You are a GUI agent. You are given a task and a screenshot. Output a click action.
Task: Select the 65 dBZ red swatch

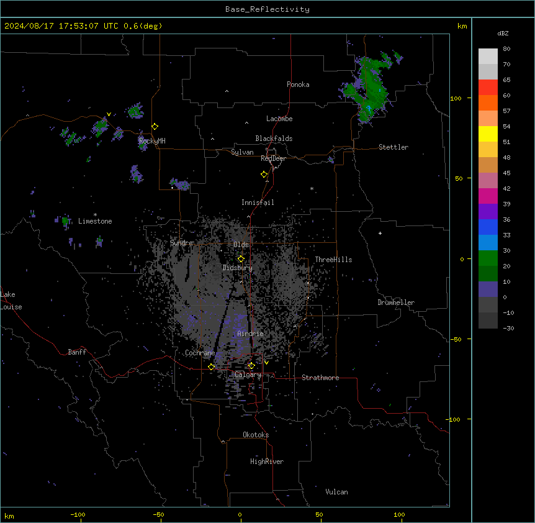488,88
